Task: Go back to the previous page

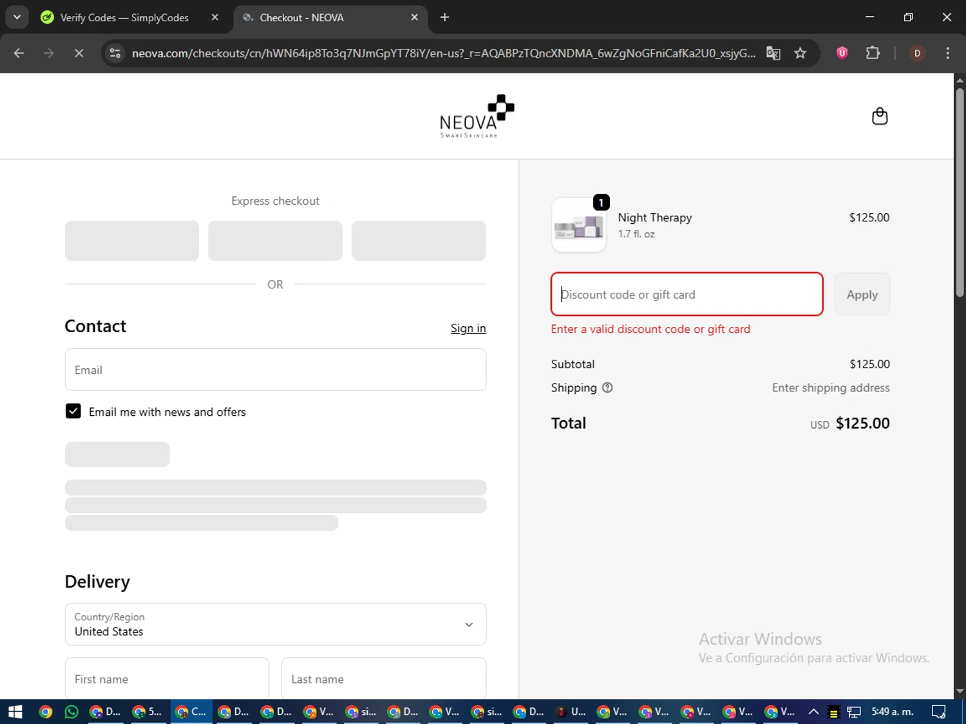Action: pos(19,53)
